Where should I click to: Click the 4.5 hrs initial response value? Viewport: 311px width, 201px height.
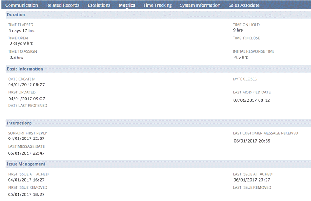tap(241, 58)
